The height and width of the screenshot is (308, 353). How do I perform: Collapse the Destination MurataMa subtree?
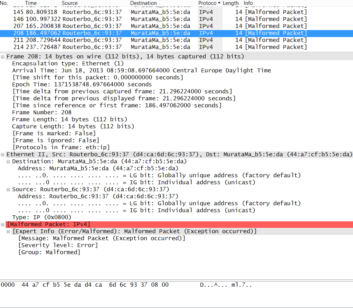(8, 162)
